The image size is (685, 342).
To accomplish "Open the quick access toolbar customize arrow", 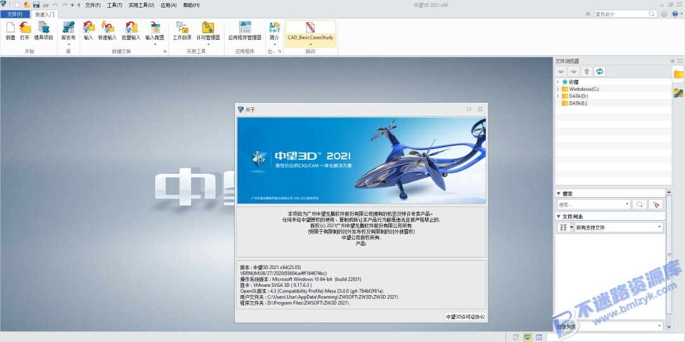I will click(72, 5).
